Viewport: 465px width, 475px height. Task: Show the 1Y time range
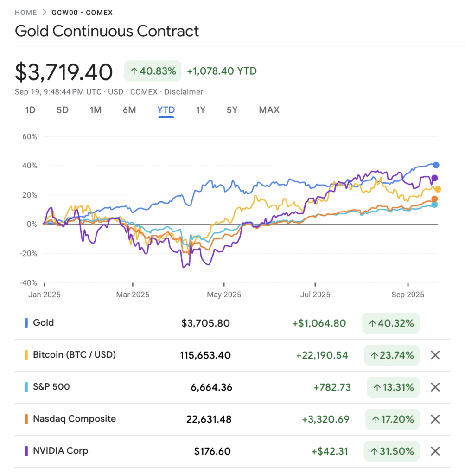coord(200,110)
